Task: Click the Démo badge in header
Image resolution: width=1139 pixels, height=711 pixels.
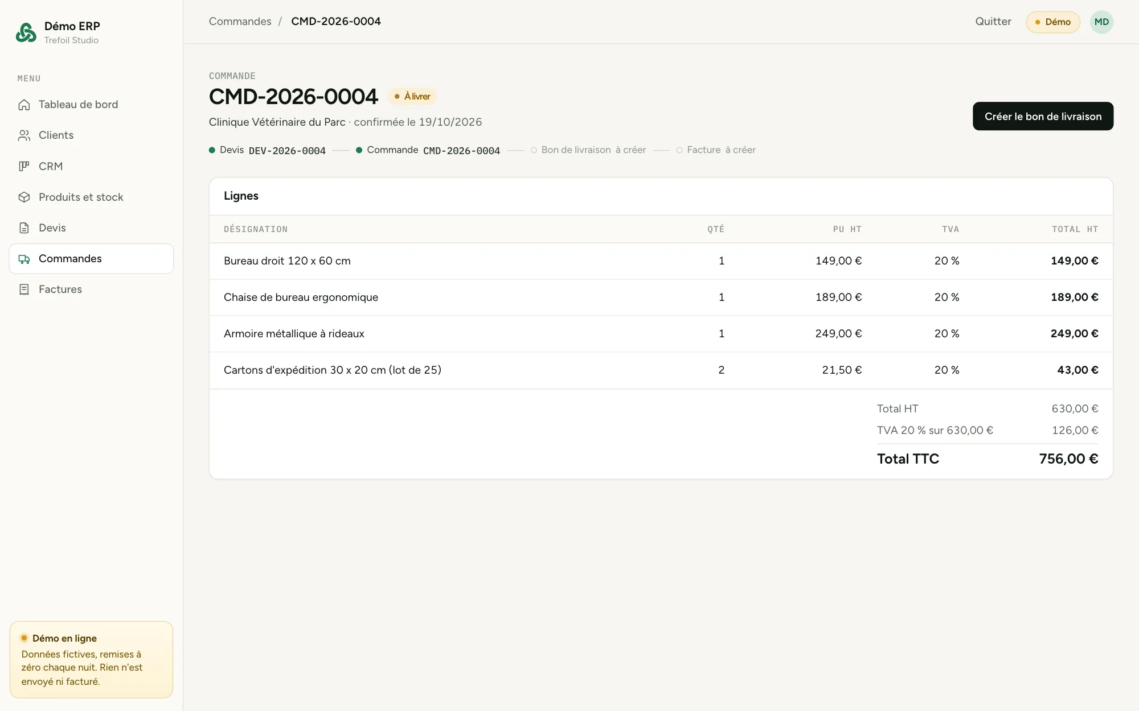Action: point(1053,22)
